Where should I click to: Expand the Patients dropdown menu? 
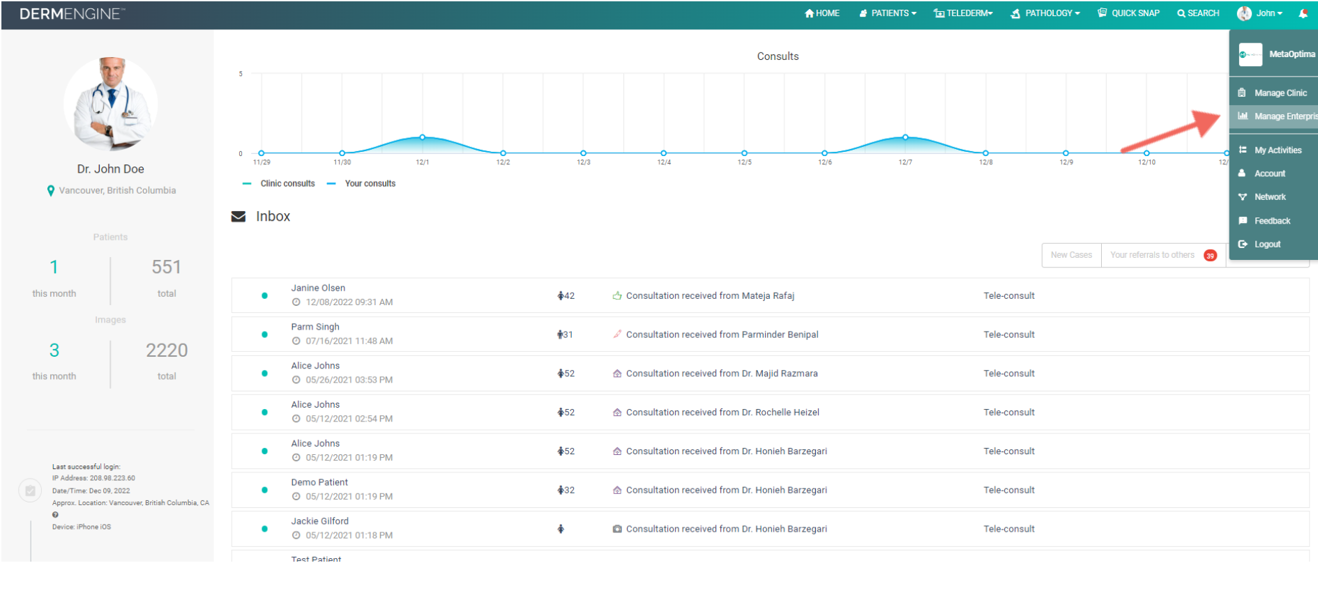point(888,13)
